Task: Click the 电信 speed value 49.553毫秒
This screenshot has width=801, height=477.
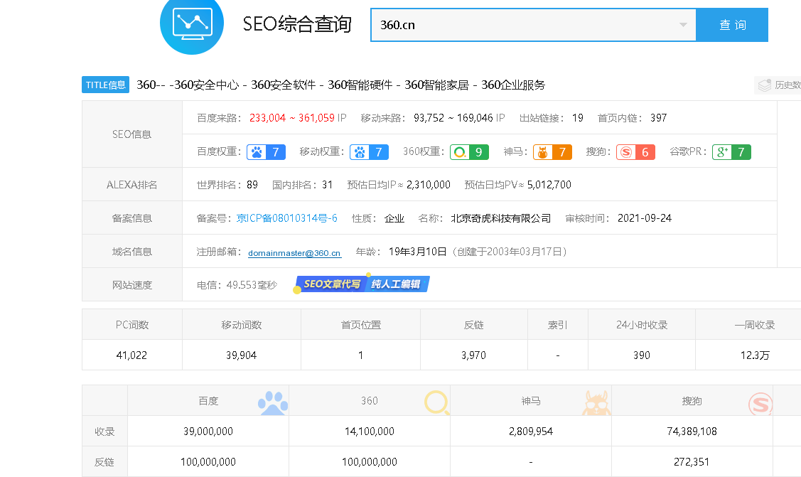Action: click(252, 285)
